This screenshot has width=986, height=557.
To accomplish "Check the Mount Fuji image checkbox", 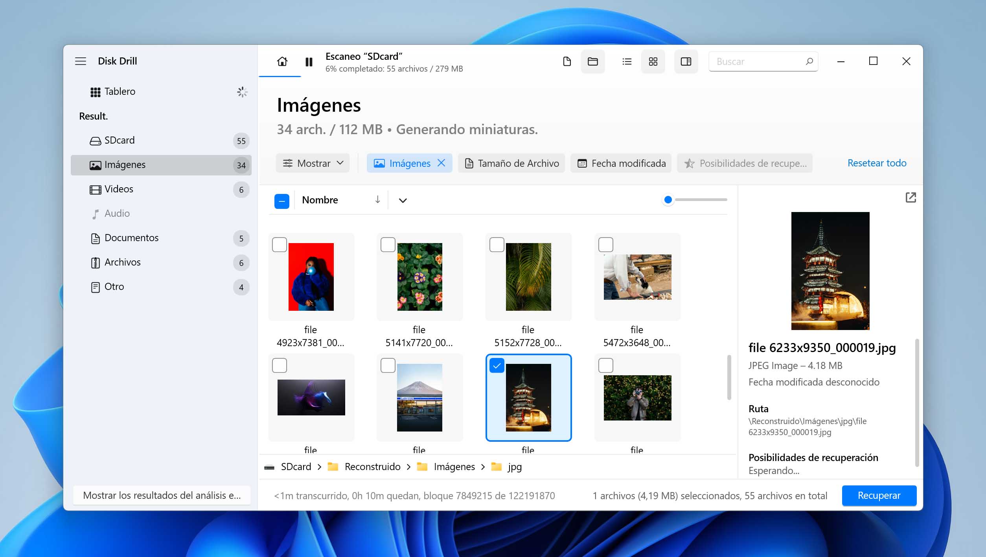I will pos(388,365).
